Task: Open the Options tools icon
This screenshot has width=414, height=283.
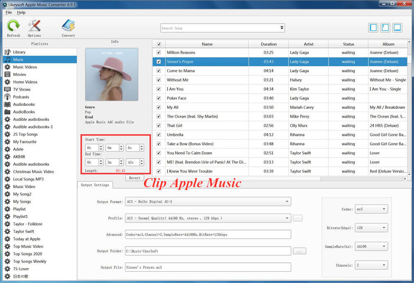Action: [x=34, y=26]
